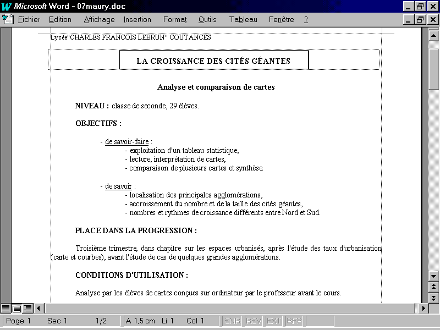Jump to next page with double-down arrow
This screenshot has width=440, height=330.
433,298
